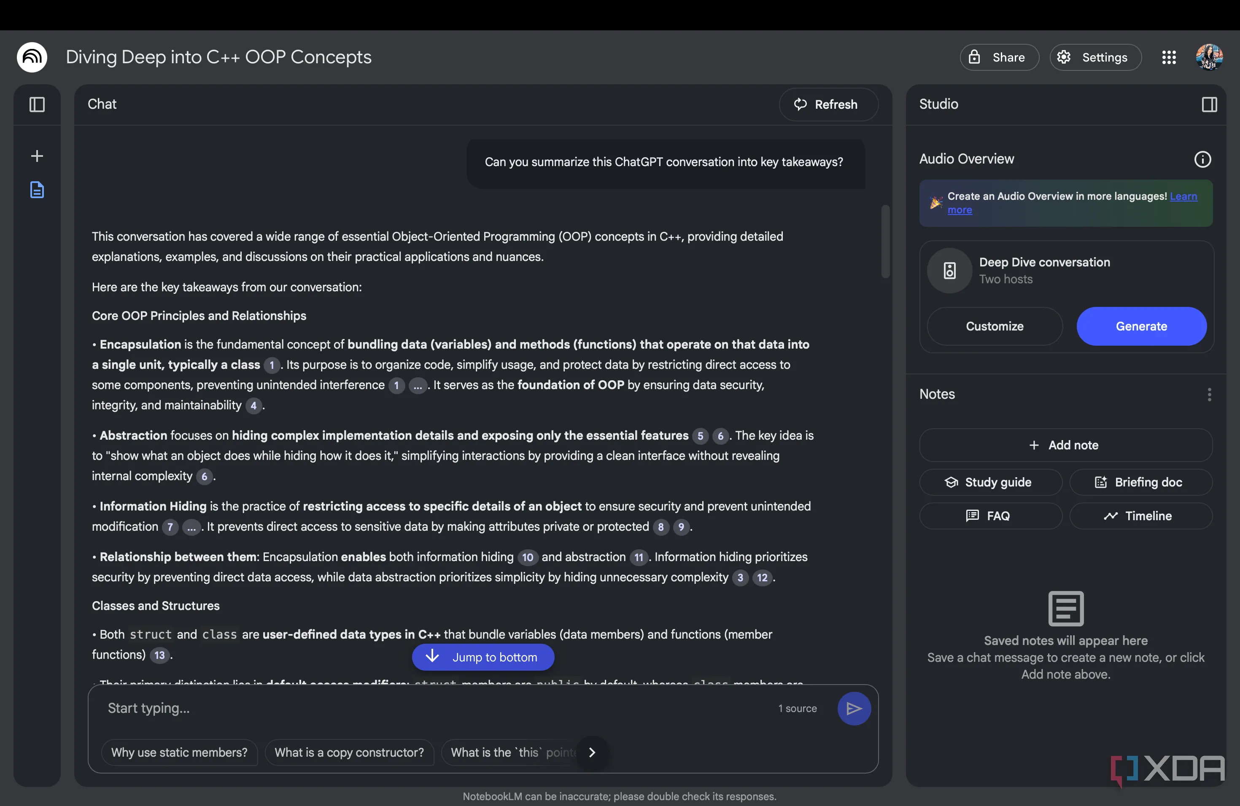
Task: Open citation 4 after 'maintainability'
Action: pyautogui.click(x=253, y=405)
